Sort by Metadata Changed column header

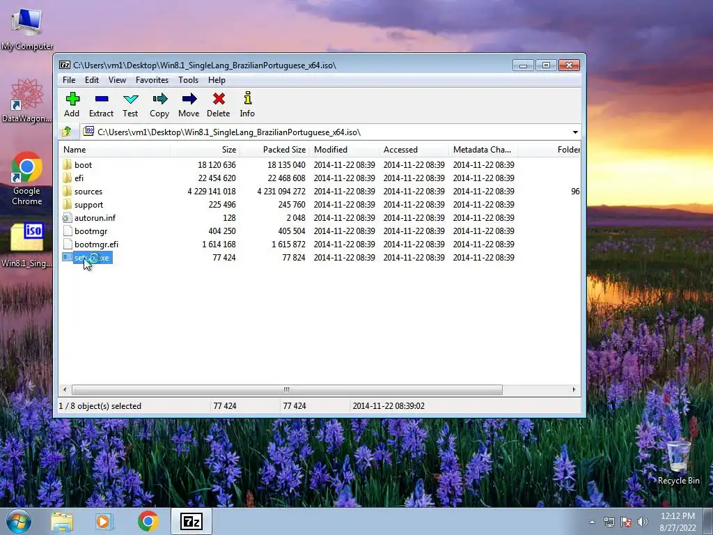483,150
